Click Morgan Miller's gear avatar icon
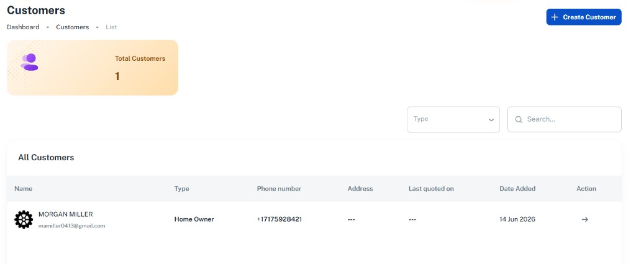The image size is (636, 264). tap(24, 219)
